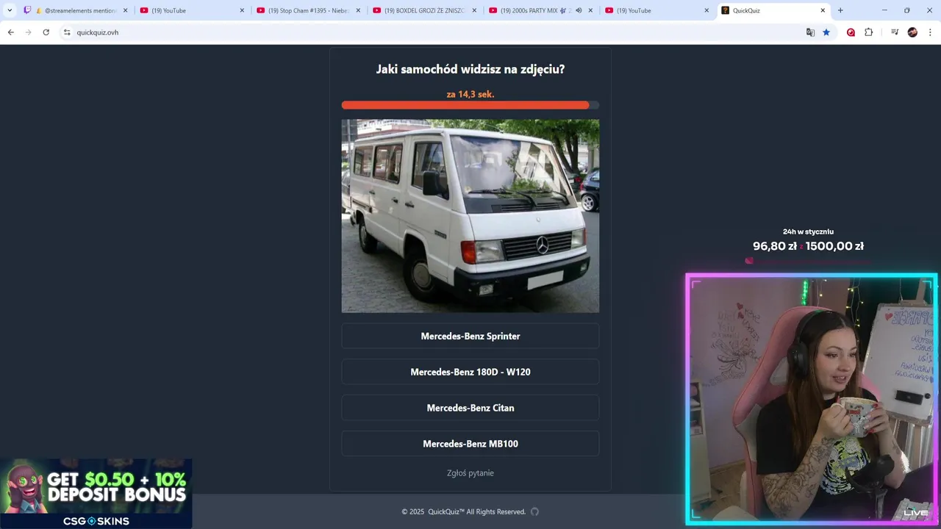Open the Chrome three-dot menu
The width and height of the screenshot is (941, 529).
tap(930, 32)
